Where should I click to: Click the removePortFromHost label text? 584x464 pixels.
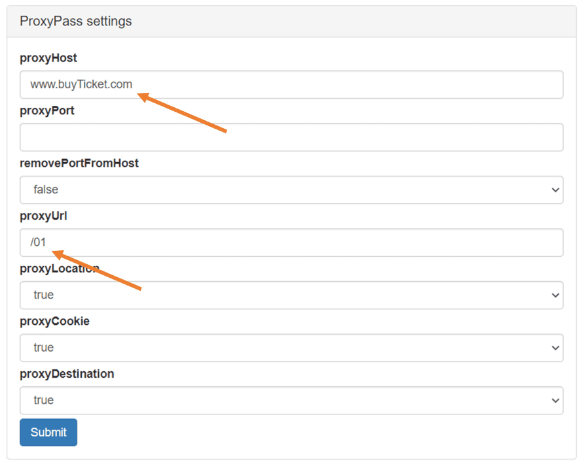pos(79,163)
